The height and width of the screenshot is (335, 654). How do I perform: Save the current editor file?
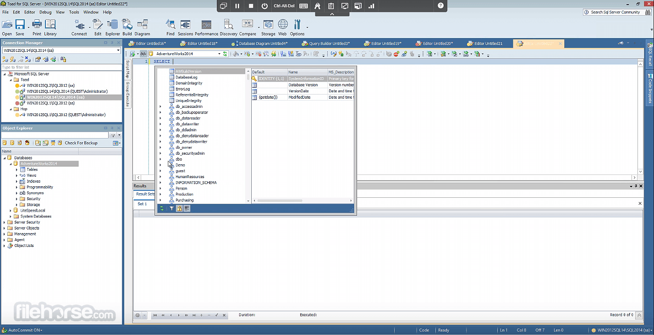(x=20, y=28)
